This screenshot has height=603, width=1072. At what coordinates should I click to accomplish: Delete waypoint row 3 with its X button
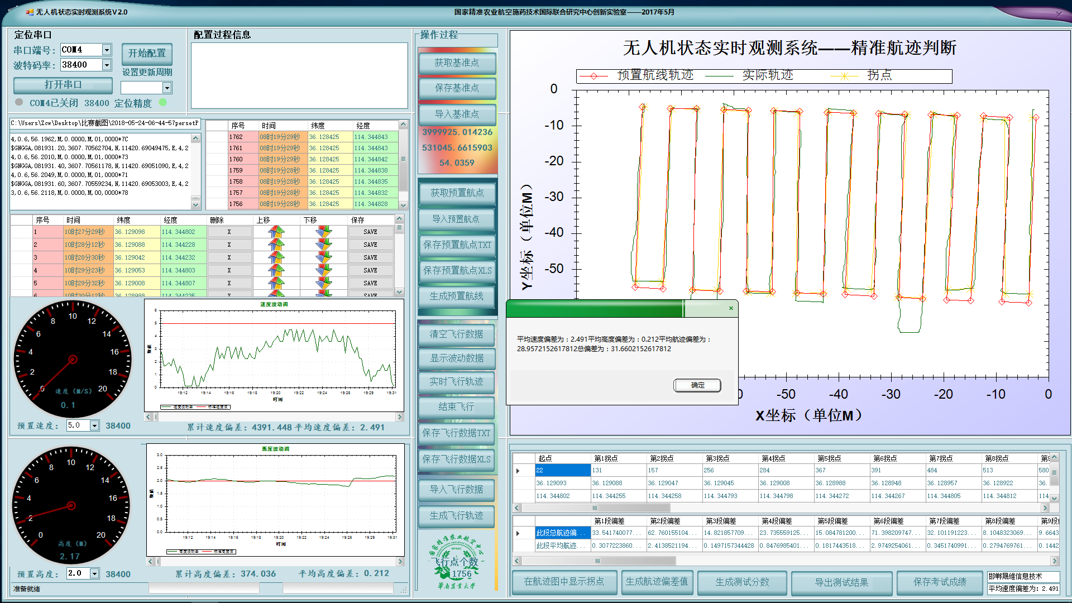click(x=229, y=257)
